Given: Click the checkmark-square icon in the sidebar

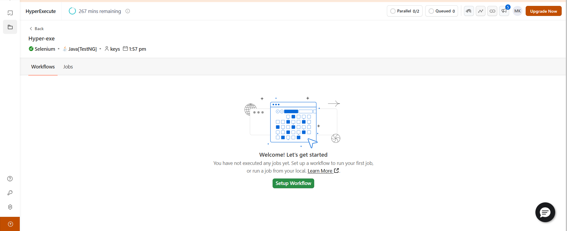Looking at the screenshot, I should pyautogui.click(x=10, y=13).
